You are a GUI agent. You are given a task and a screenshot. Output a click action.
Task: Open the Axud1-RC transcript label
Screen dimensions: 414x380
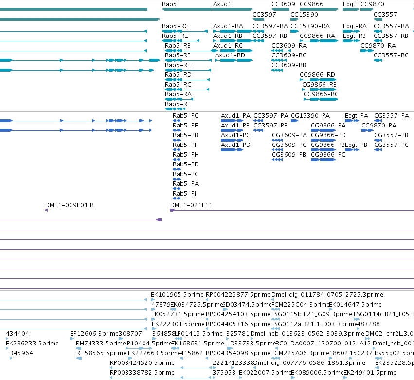(x=228, y=46)
